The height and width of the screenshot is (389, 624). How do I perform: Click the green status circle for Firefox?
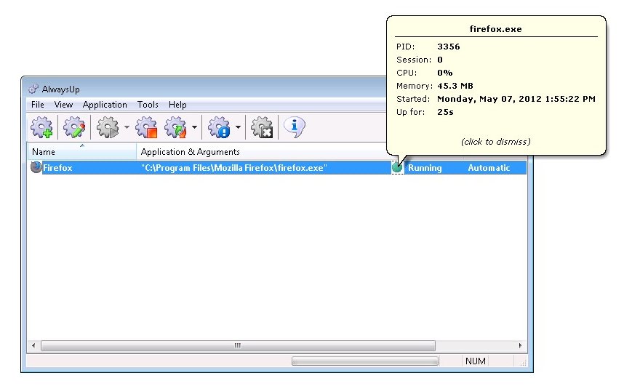[x=397, y=168]
